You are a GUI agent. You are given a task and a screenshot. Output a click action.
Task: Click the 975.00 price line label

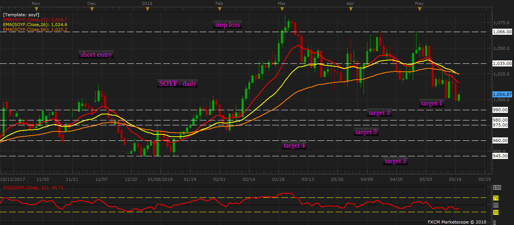point(500,125)
